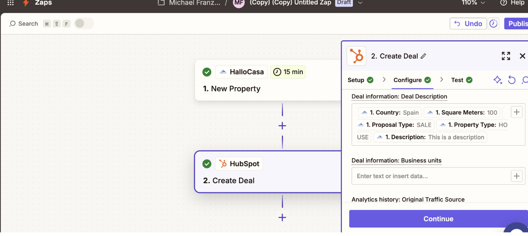Click the Square Meters: 100 data pill
This screenshot has height=236, width=528.
point(462,113)
